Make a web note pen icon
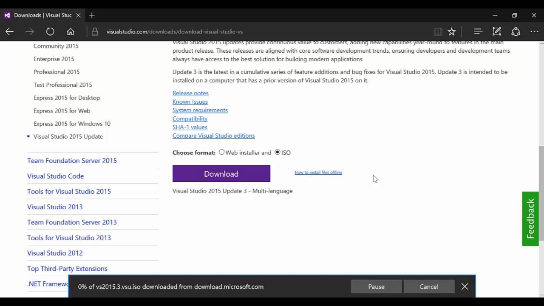The image size is (544, 306). pyautogui.click(x=496, y=31)
